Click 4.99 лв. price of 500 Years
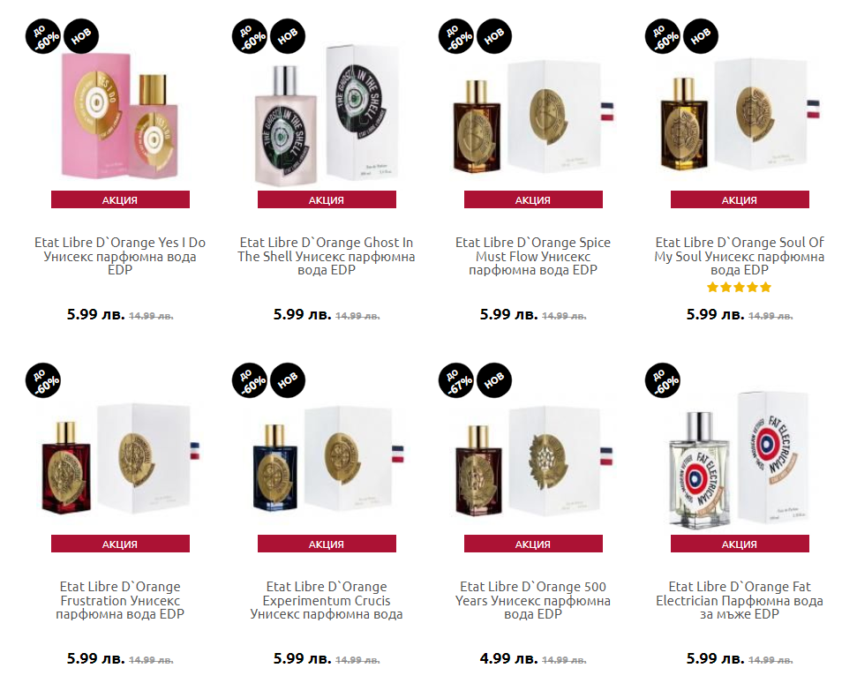Viewport: 842px width, 683px height. [x=508, y=658]
